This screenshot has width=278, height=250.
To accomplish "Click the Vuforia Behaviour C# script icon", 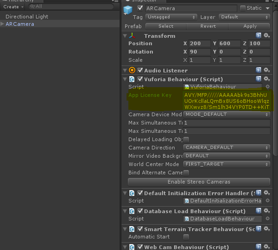I will 132,79.
